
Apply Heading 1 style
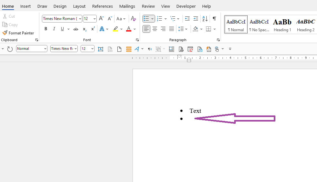(282, 24)
